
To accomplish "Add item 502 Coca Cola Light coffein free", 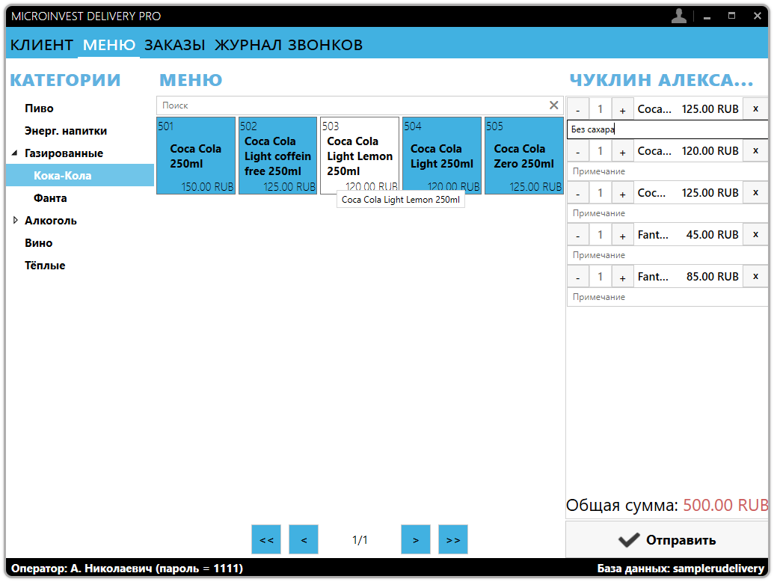I will pyautogui.click(x=278, y=156).
